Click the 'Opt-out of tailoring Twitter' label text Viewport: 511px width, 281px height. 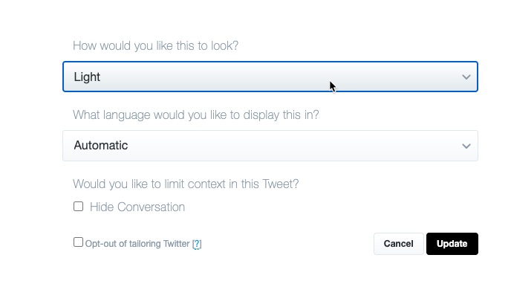tap(137, 244)
